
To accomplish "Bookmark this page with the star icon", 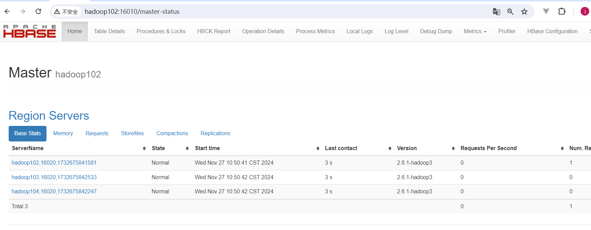I will coord(524,12).
